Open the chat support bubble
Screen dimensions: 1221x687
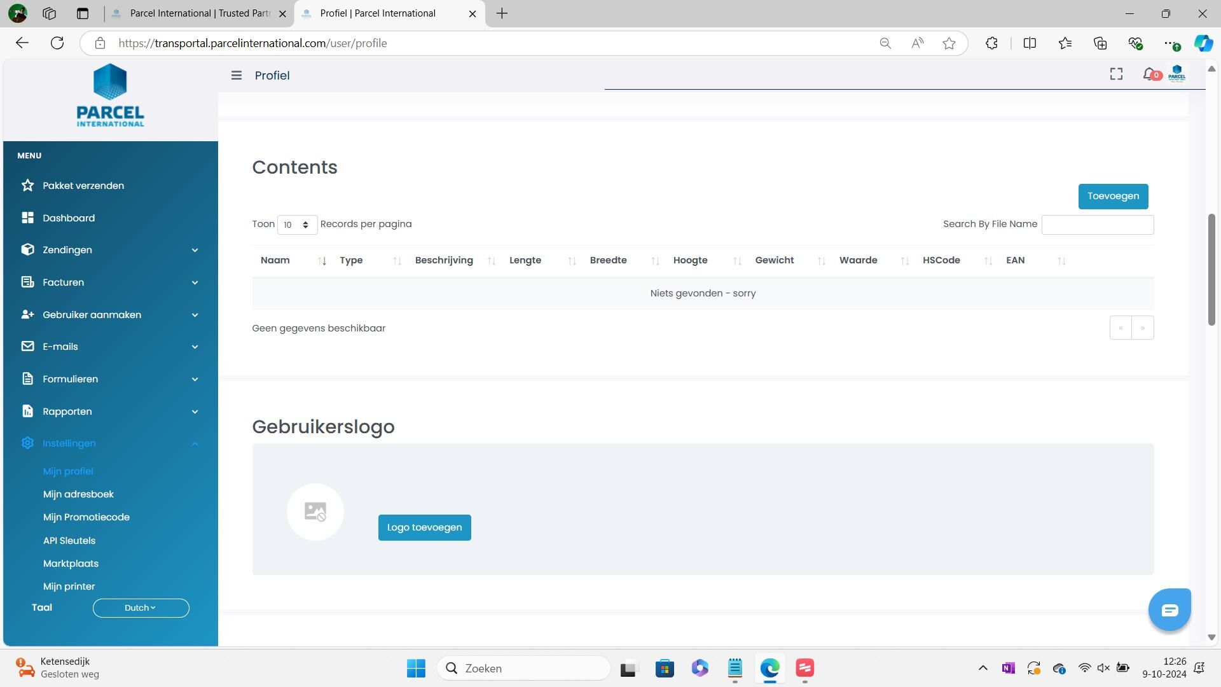point(1169,610)
